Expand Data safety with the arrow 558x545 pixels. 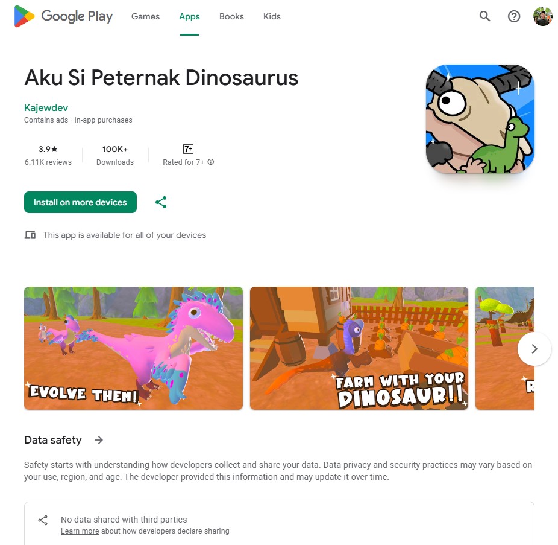click(x=99, y=440)
